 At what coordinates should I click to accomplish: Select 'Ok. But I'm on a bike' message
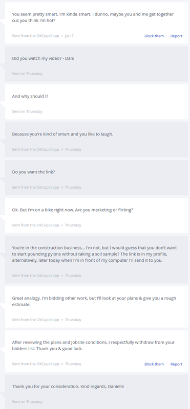(x=72, y=210)
